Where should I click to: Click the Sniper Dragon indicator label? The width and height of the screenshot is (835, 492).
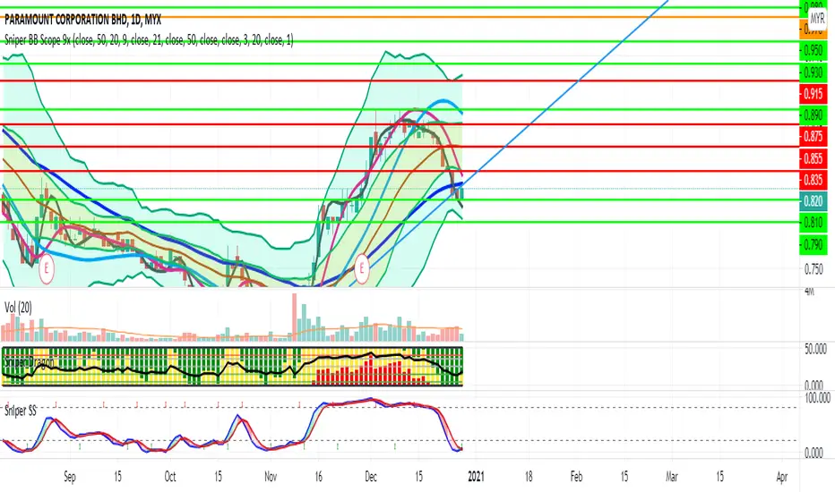click(x=29, y=362)
